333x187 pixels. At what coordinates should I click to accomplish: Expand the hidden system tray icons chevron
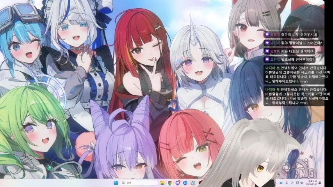click(276, 182)
